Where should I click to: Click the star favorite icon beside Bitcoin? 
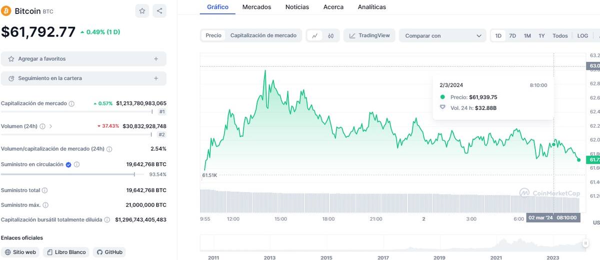pos(142,11)
